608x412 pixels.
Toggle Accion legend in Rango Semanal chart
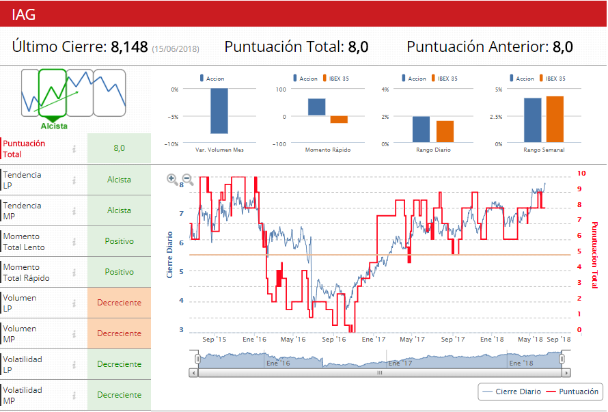click(x=522, y=79)
